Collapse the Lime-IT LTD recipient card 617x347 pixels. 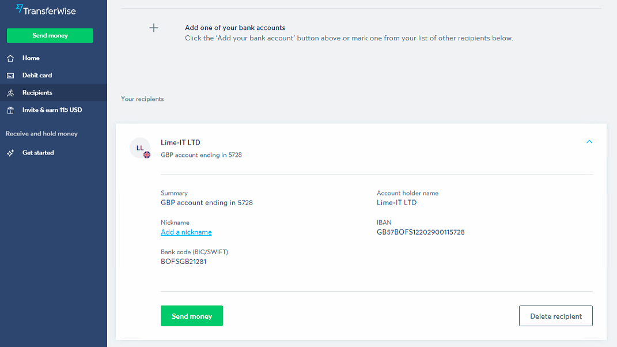point(589,141)
